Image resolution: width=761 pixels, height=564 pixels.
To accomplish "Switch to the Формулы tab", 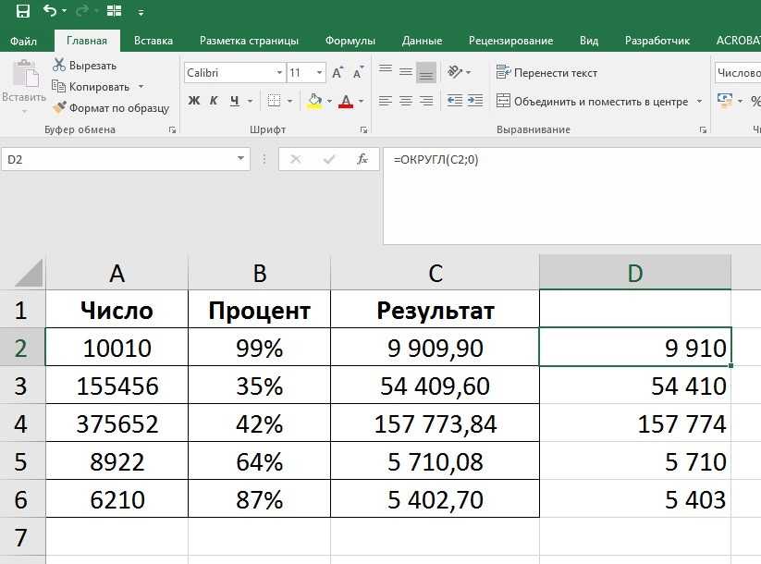I will tap(350, 41).
